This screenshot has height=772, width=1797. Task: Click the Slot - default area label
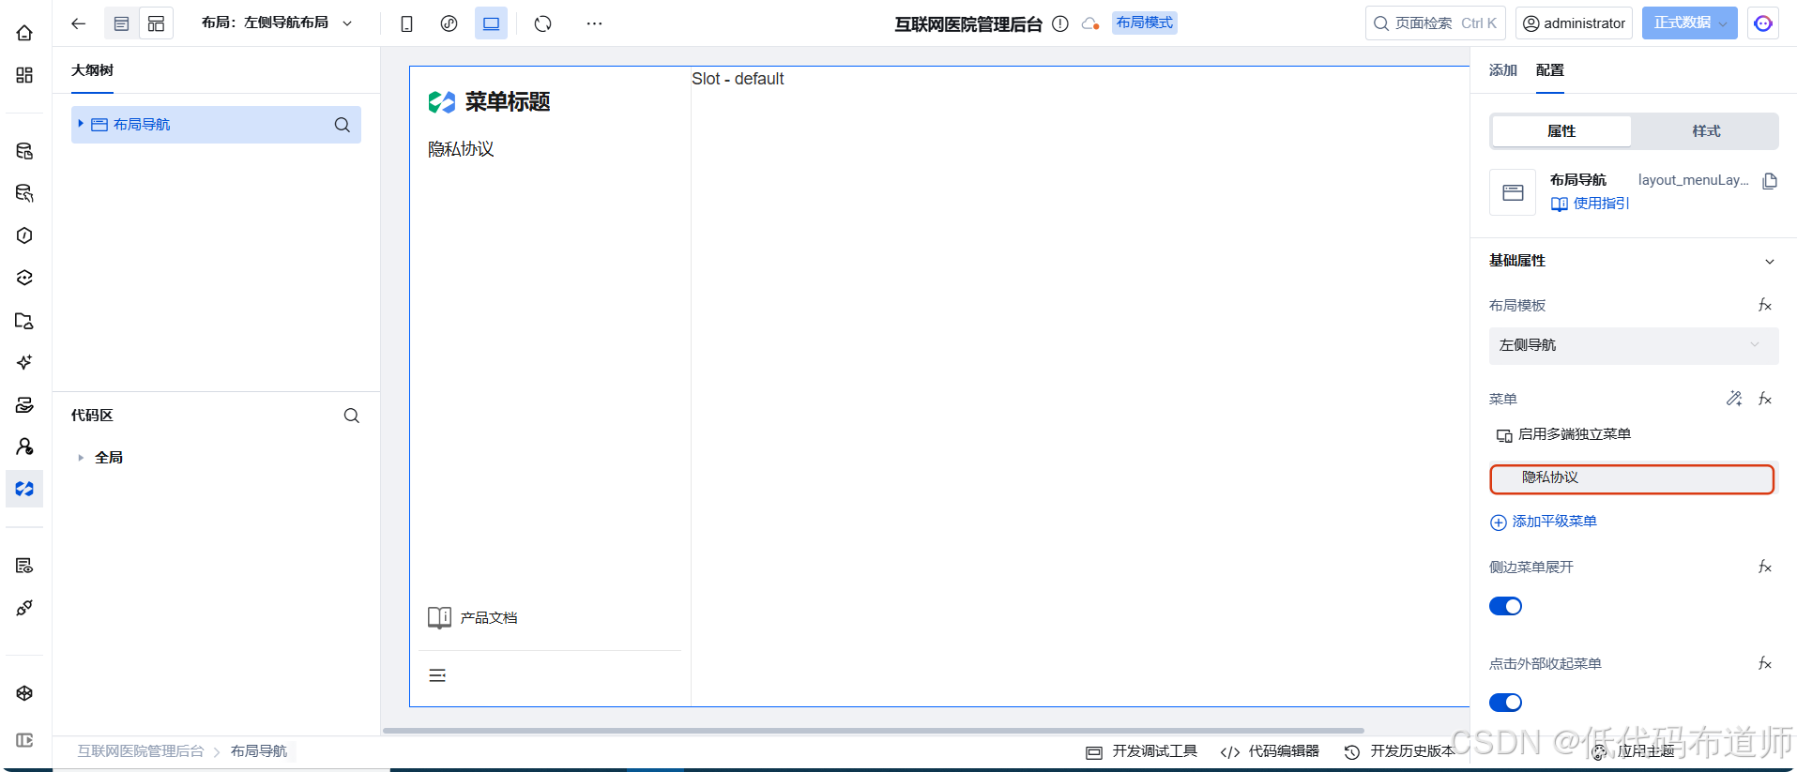click(738, 79)
